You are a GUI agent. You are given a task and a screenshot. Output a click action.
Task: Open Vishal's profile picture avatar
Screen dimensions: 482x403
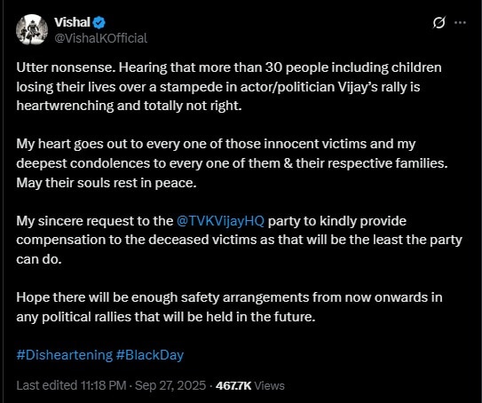pyautogui.click(x=32, y=30)
